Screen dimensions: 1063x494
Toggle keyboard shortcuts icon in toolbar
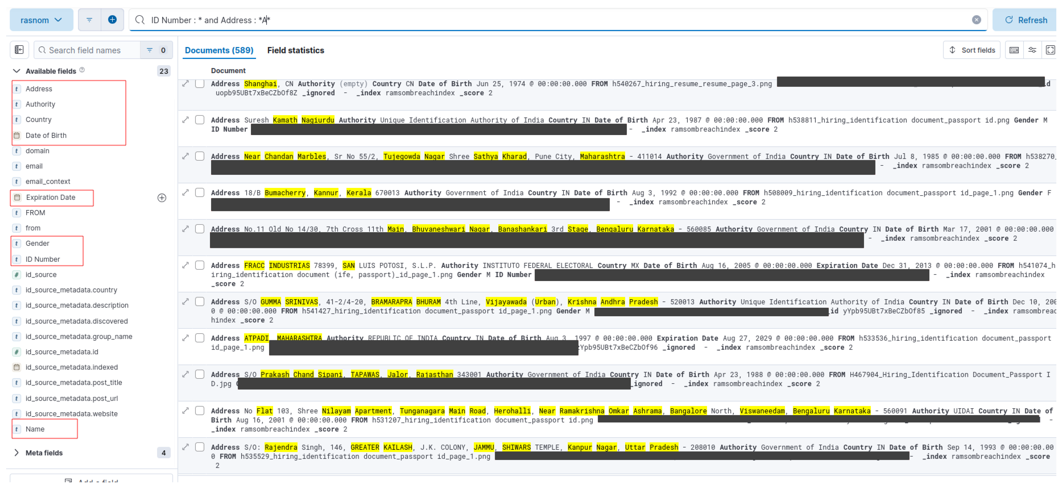pos(1014,50)
